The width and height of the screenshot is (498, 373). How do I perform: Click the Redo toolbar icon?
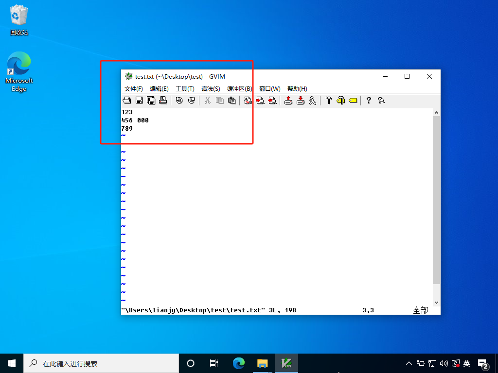191,101
